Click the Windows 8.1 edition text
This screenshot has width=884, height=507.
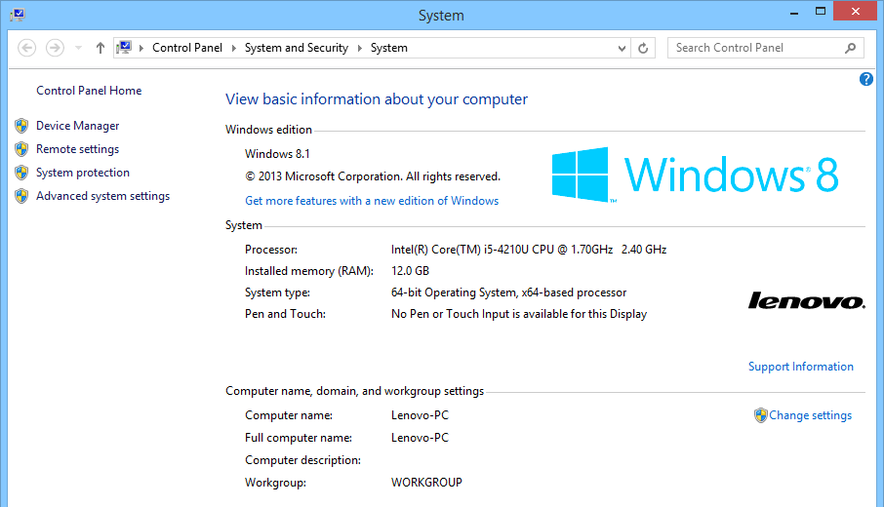[277, 154]
